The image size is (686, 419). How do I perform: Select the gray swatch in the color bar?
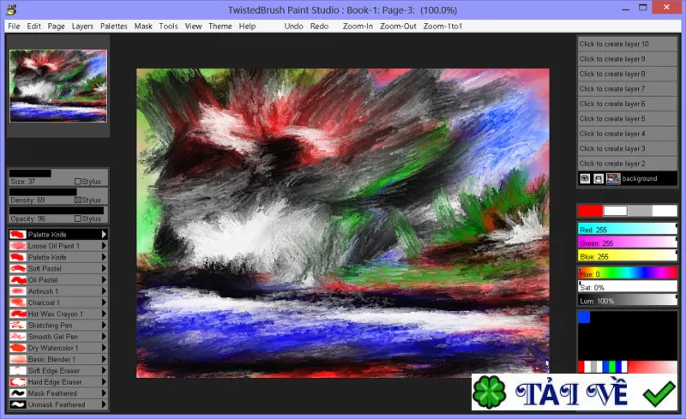coord(640,211)
